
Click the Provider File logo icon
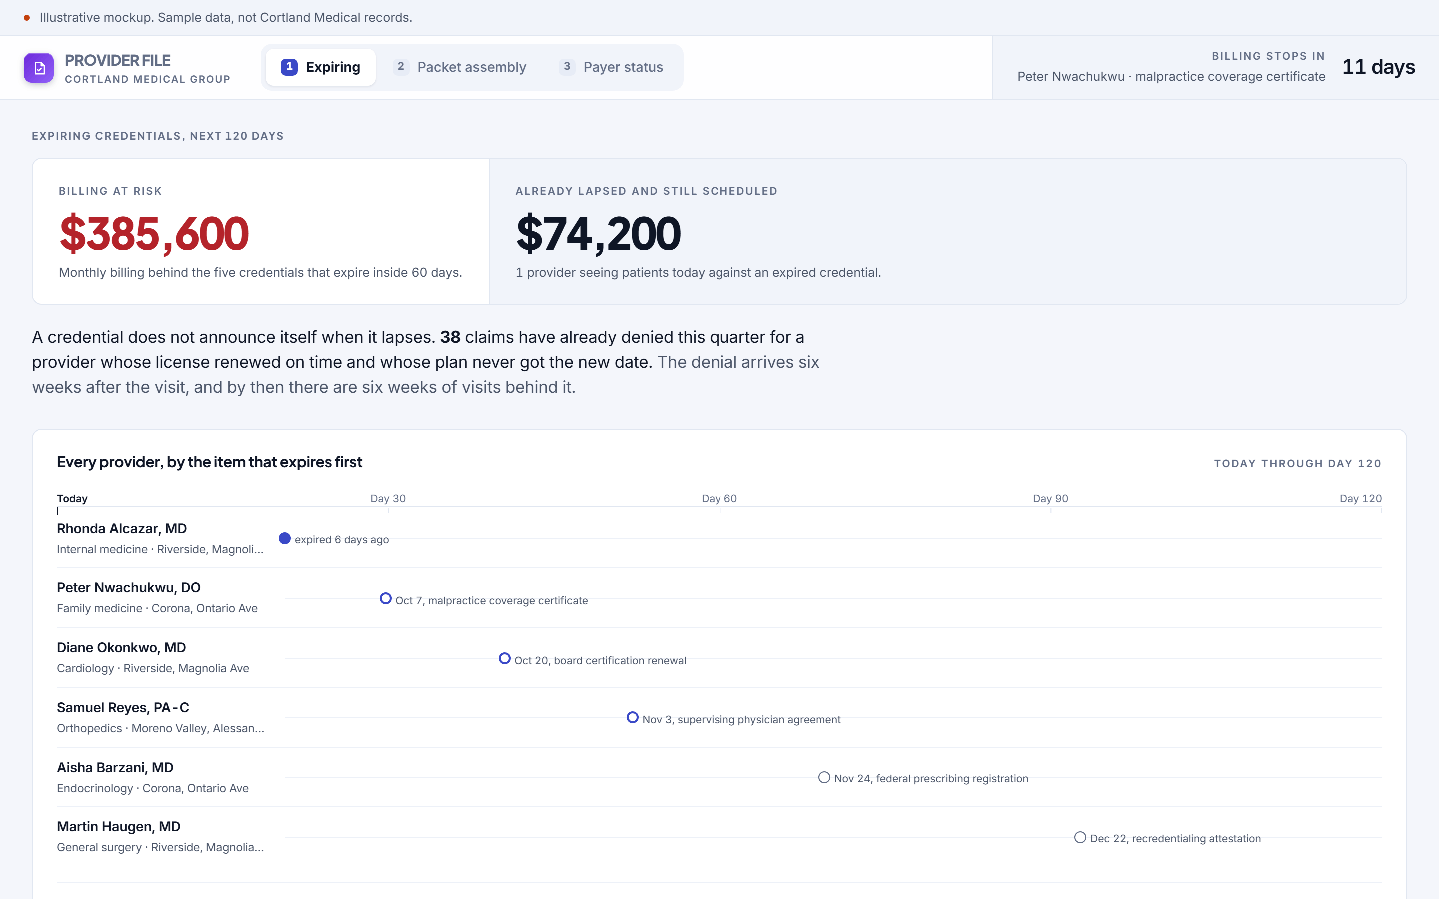click(38, 68)
